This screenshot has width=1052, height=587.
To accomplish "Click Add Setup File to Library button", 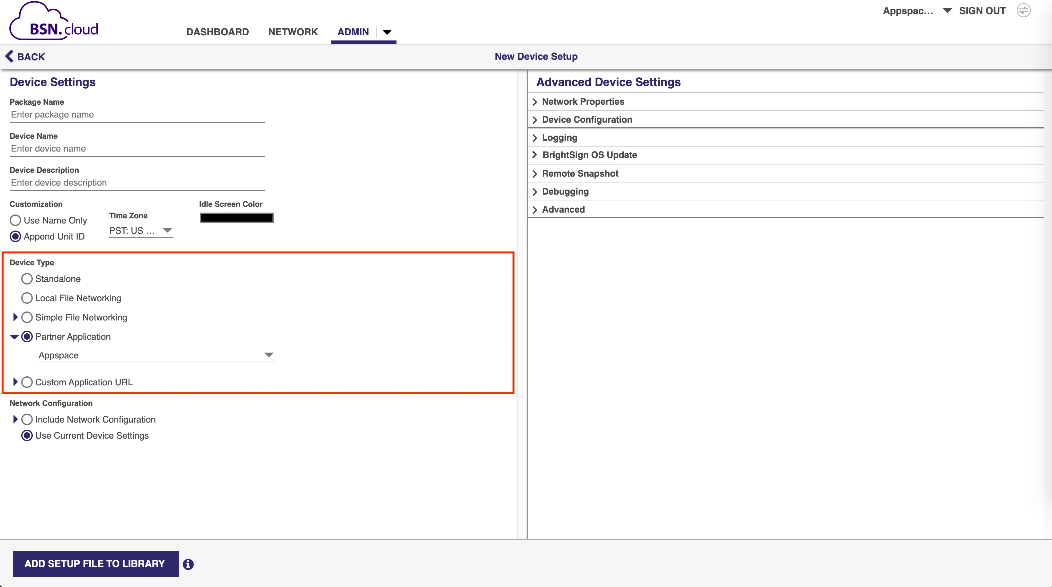I will pos(95,564).
